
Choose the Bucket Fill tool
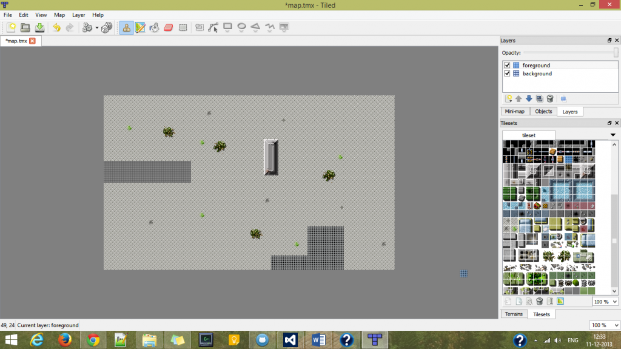[x=154, y=27]
